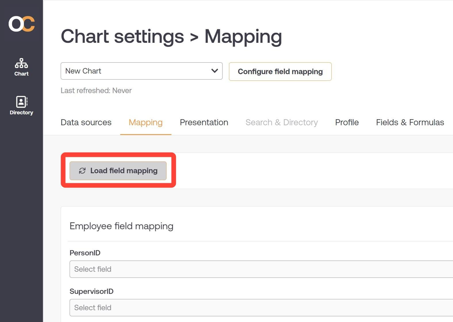This screenshot has height=322, width=453.
Task: Click the Employee field mapping section heading
Action: coord(121,226)
